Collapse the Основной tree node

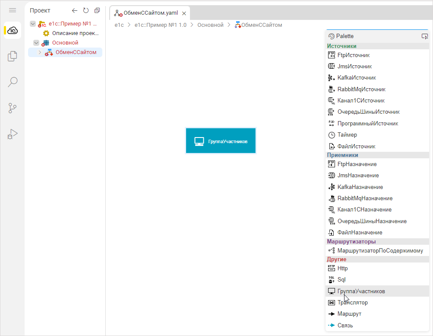(x=36, y=43)
